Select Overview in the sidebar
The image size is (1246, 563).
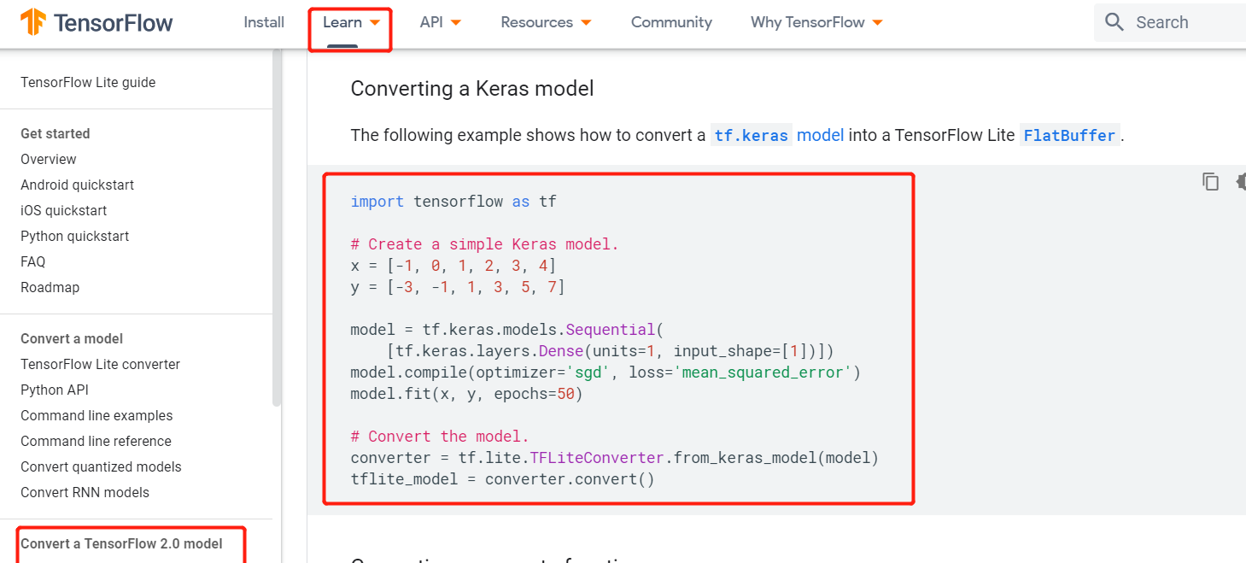(49, 159)
